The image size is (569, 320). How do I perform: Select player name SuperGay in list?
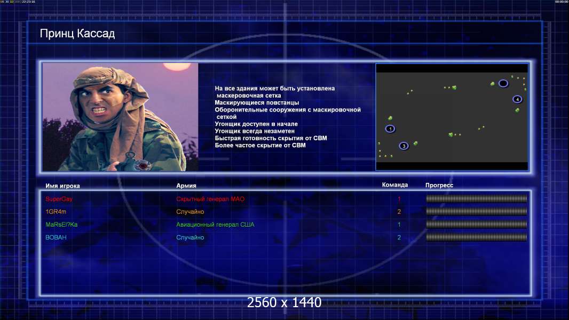(x=59, y=199)
